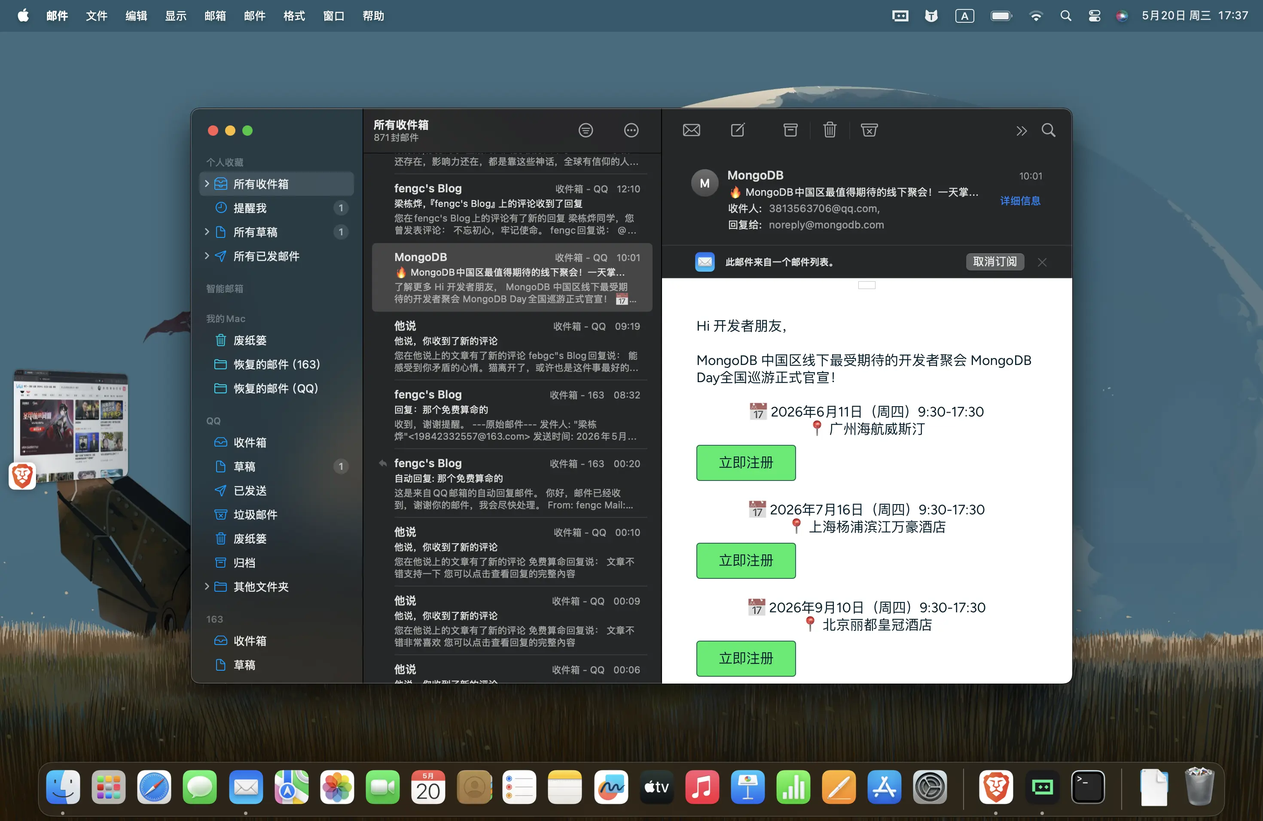Open the 显示 menu

176,16
